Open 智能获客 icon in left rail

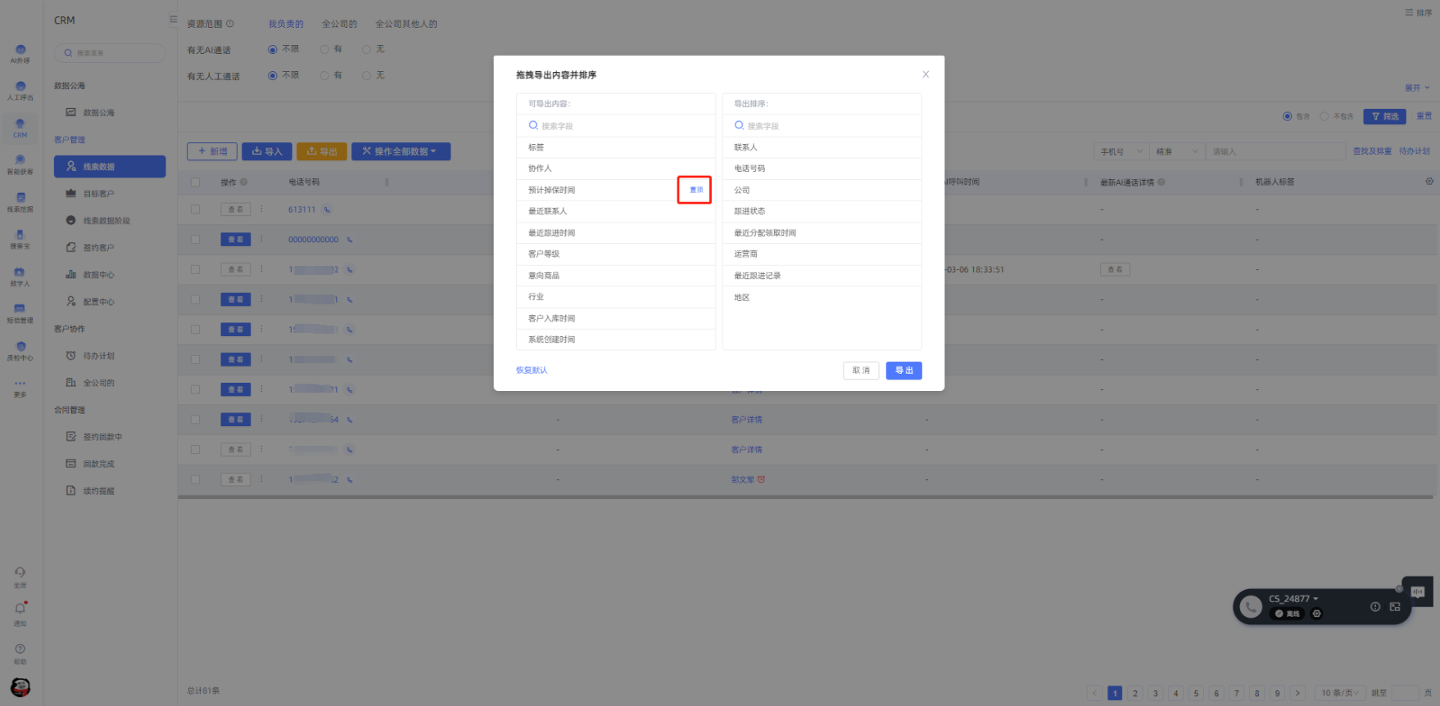[20, 164]
